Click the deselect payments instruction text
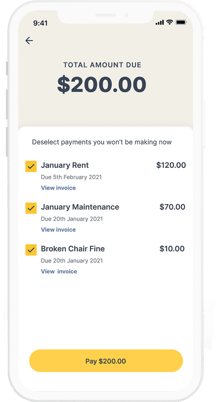Screen dimensions: 218x402 pyautogui.click(x=102, y=142)
